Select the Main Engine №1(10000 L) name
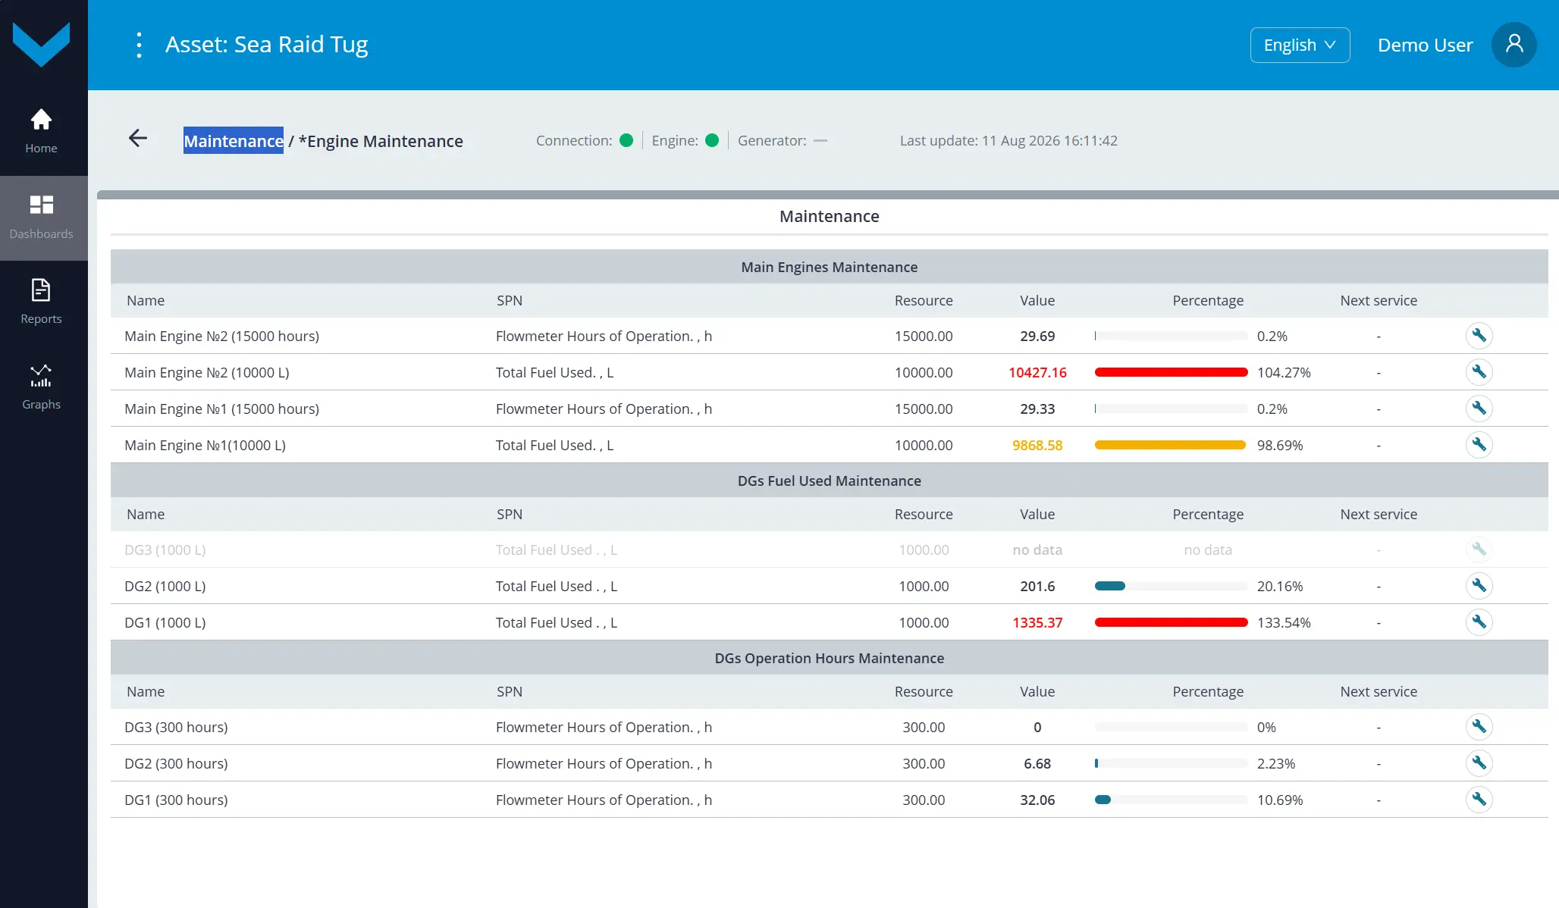 [x=205, y=445]
